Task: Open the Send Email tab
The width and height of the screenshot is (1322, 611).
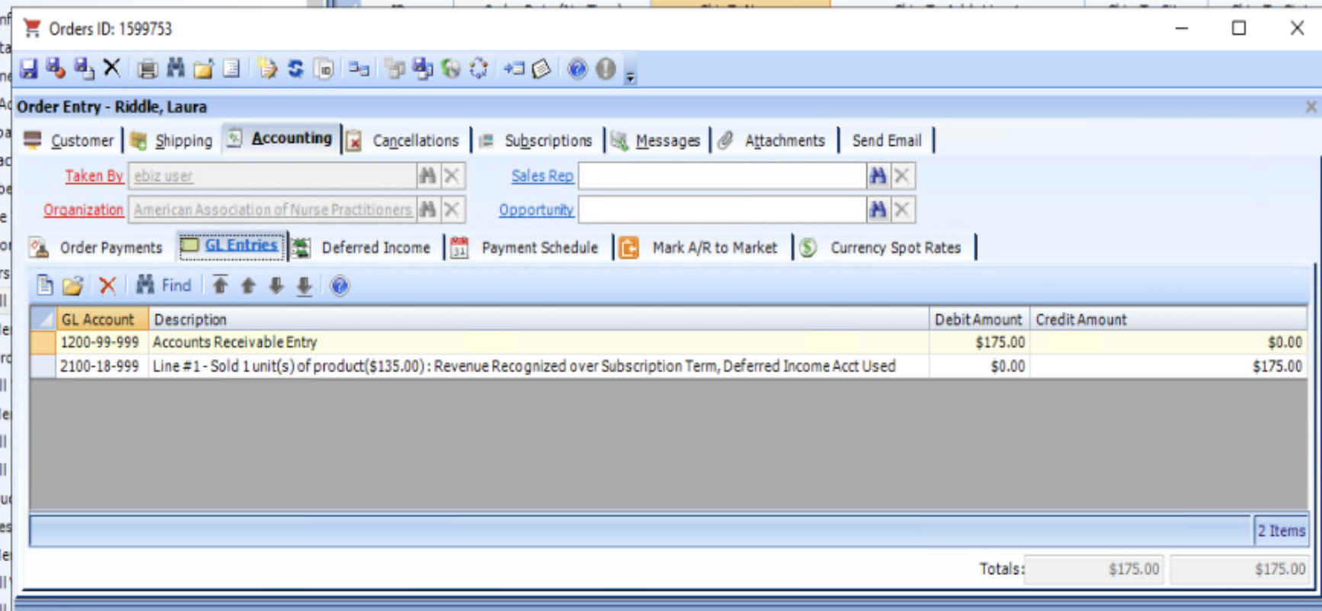Action: [x=887, y=140]
